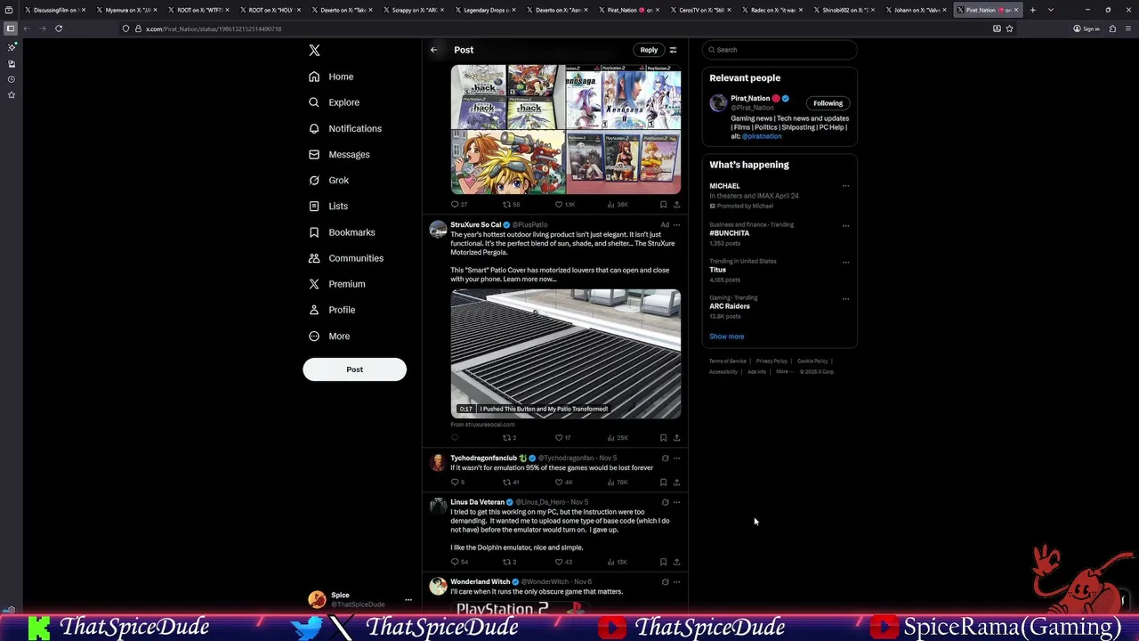
Task: Share Linus Da Veteran's reply
Action: click(676, 563)
